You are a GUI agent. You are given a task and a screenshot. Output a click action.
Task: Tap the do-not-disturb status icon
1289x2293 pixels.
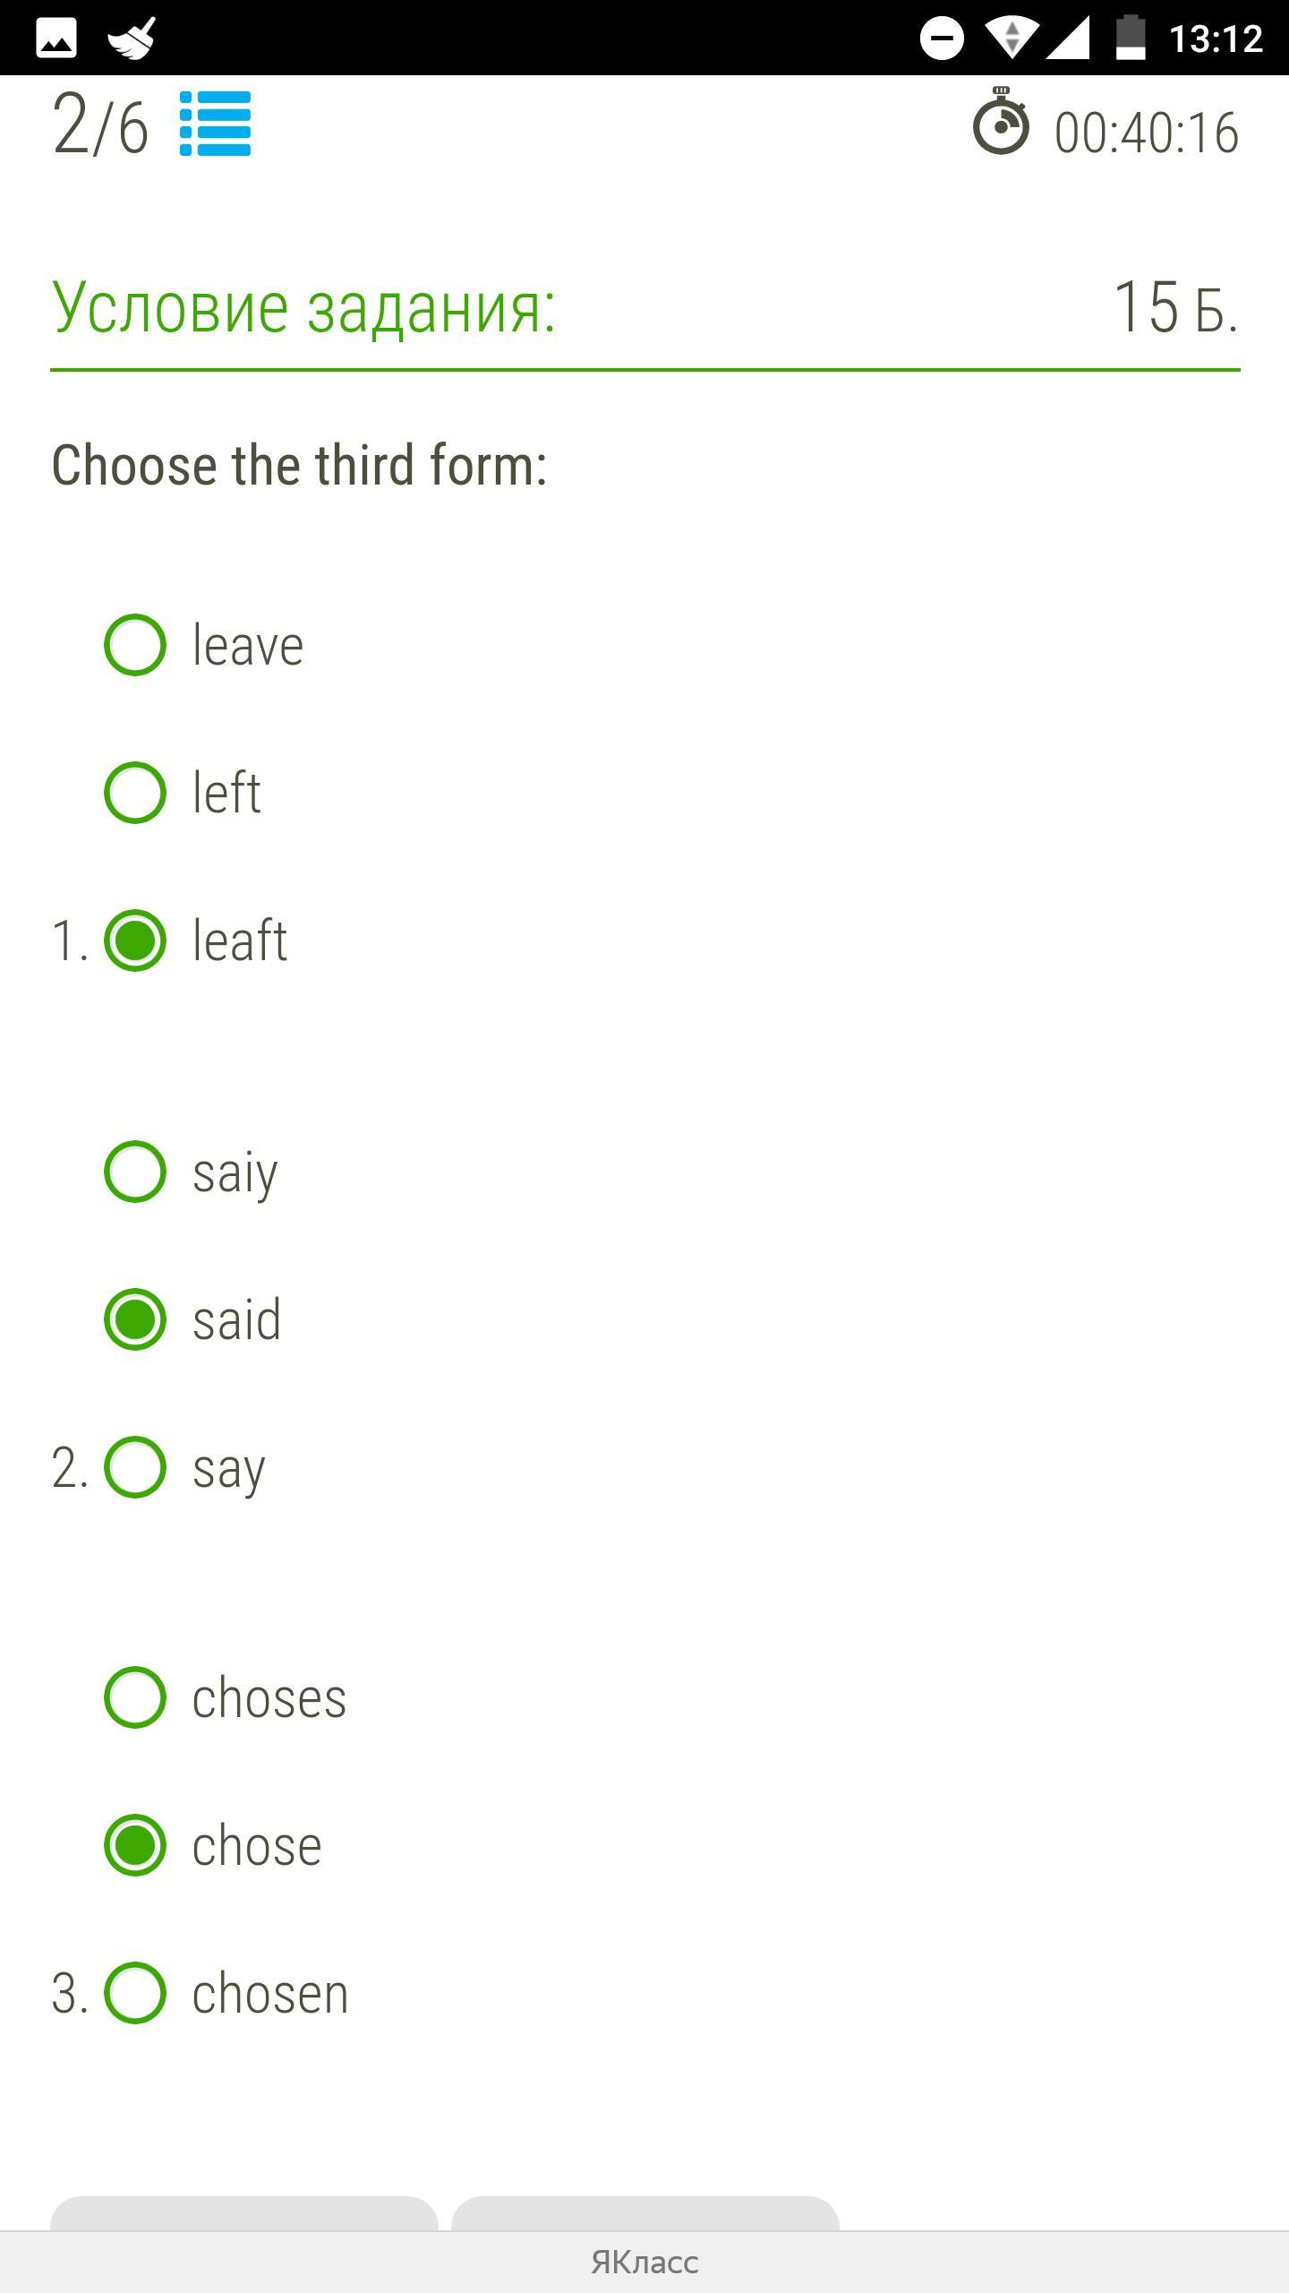942,39
